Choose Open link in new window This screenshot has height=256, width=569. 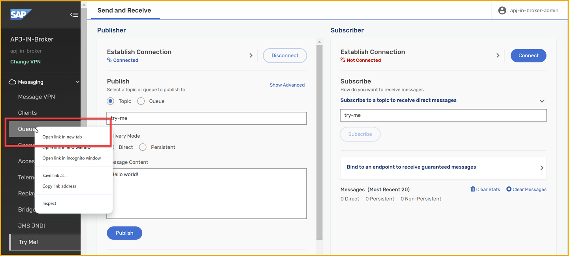coord(66,148)
